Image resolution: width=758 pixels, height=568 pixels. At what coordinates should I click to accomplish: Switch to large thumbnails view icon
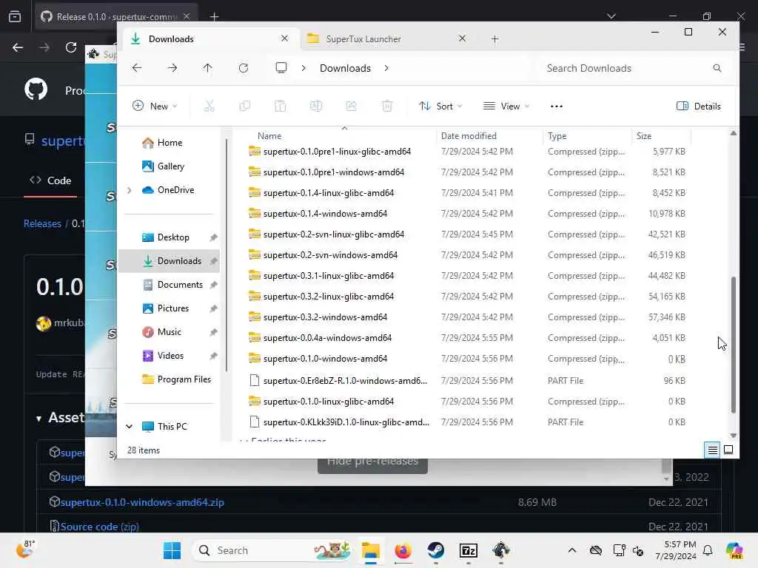tap(728, 450)
